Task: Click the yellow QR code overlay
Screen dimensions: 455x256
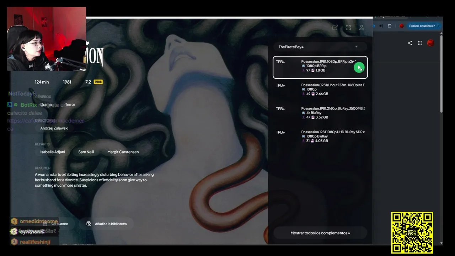Action: 412,233
